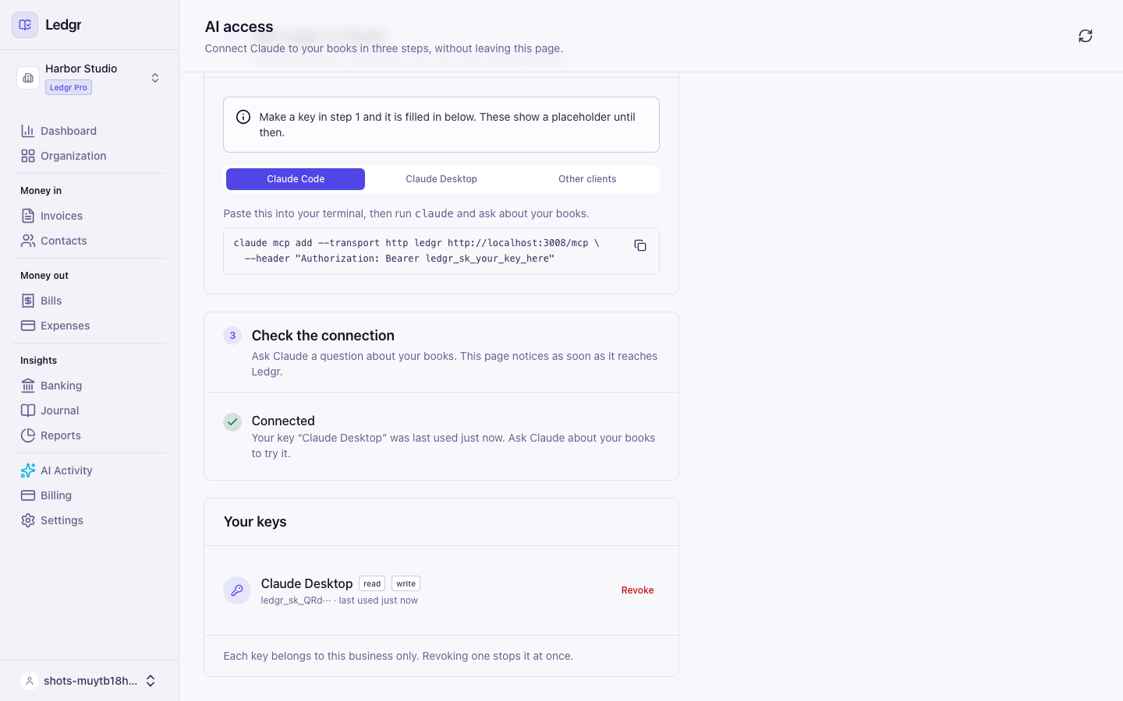Revoke the Claude Desktop key
1123x701 pixels.
tap(637, 590)
